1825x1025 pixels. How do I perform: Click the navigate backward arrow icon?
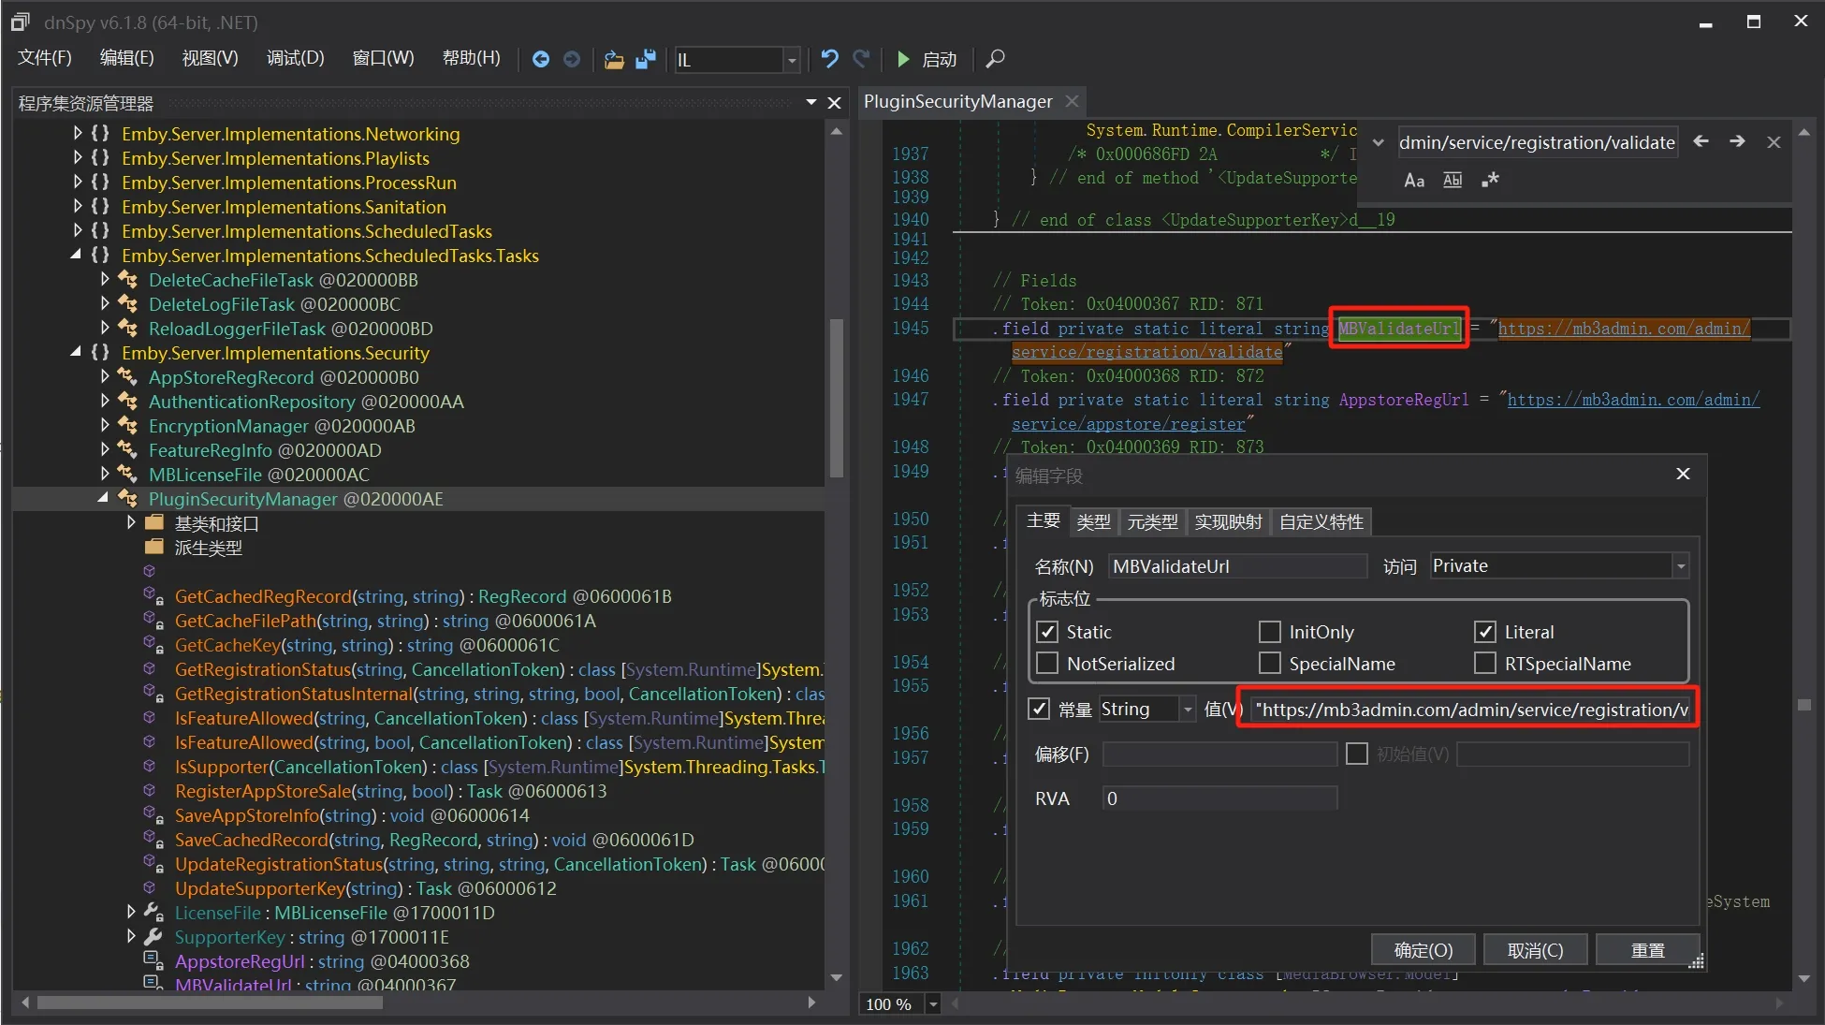pyautogui.click(x=540, y=59)
